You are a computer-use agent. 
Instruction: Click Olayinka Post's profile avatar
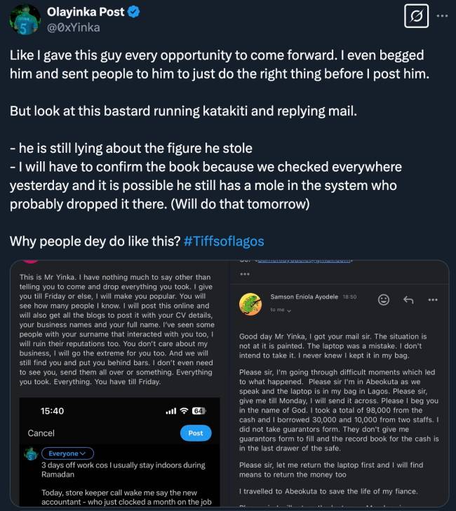[24, 20]
